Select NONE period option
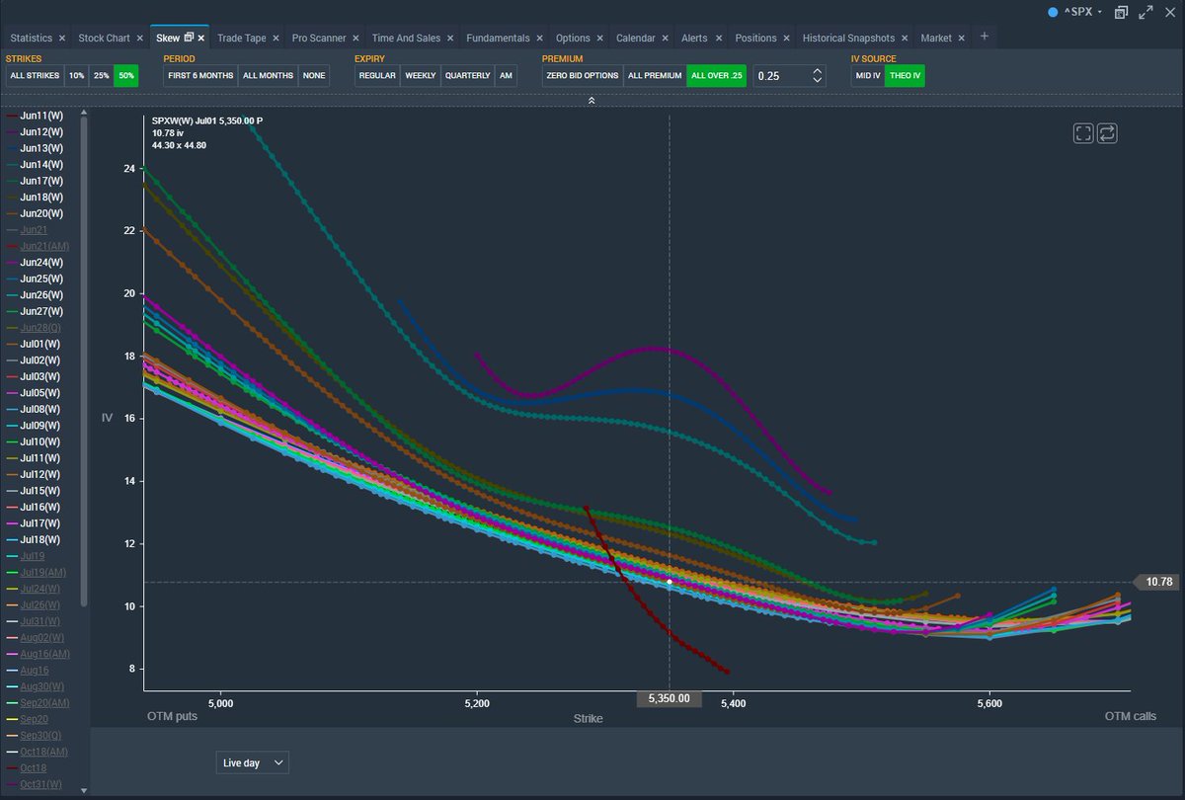The height and width of the screenshot is (800, 1185). [314, 76]
